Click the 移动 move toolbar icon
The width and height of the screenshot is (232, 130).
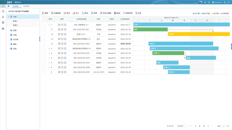[83, 13]
